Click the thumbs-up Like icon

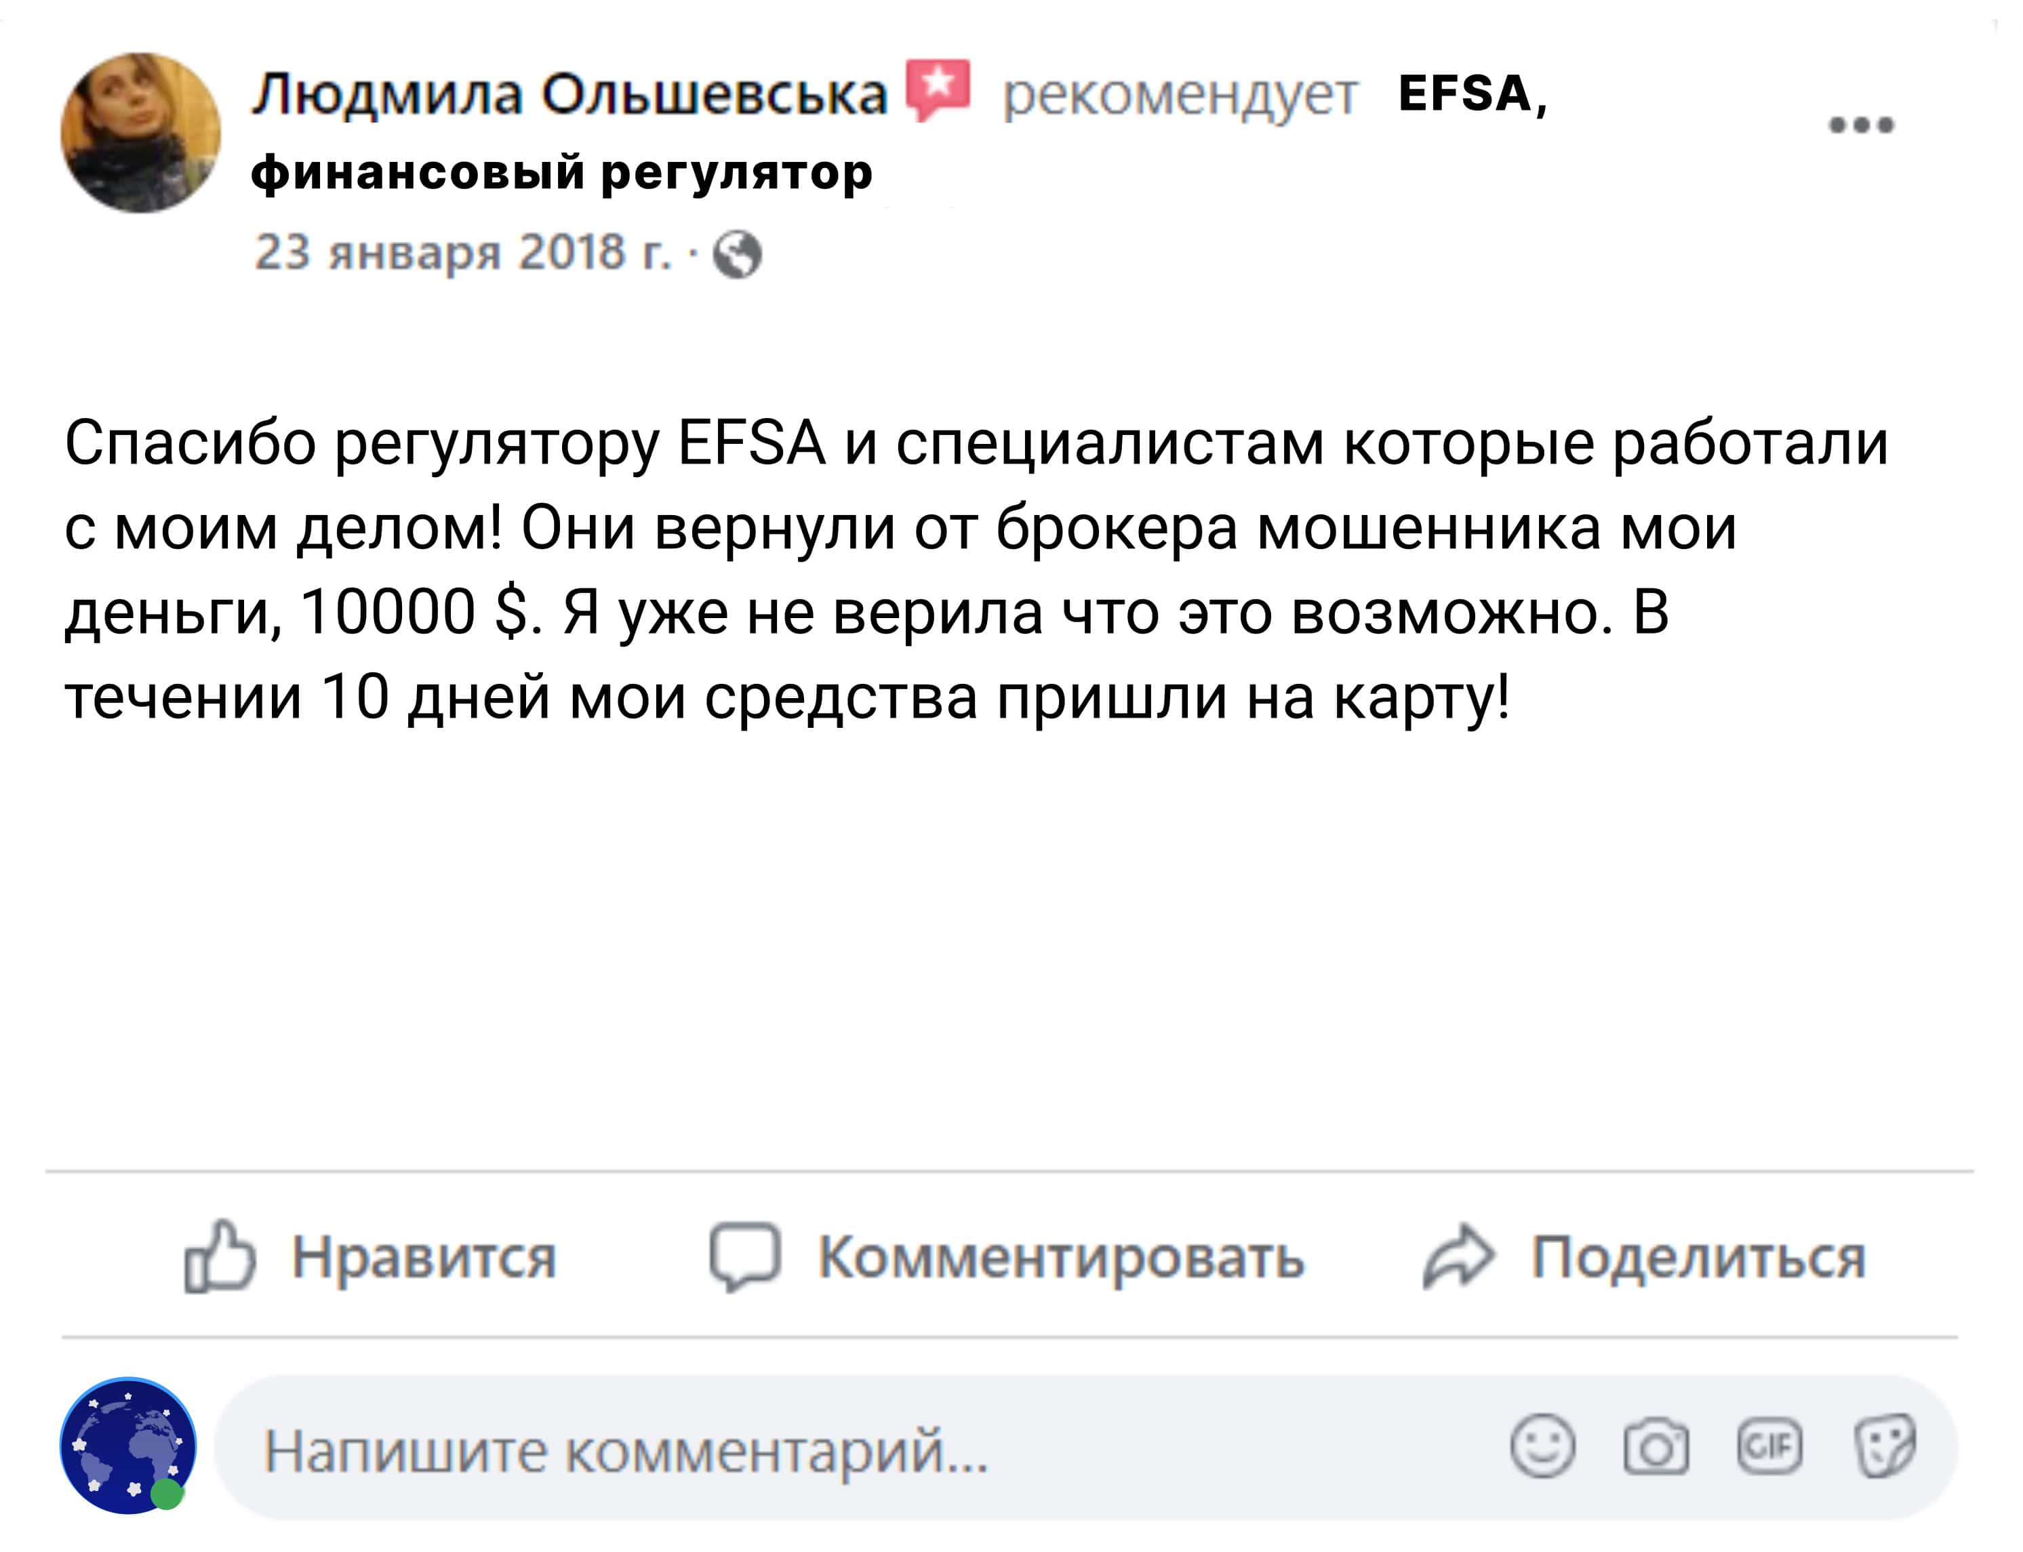pyautogui.click(x=220, y=1257)
